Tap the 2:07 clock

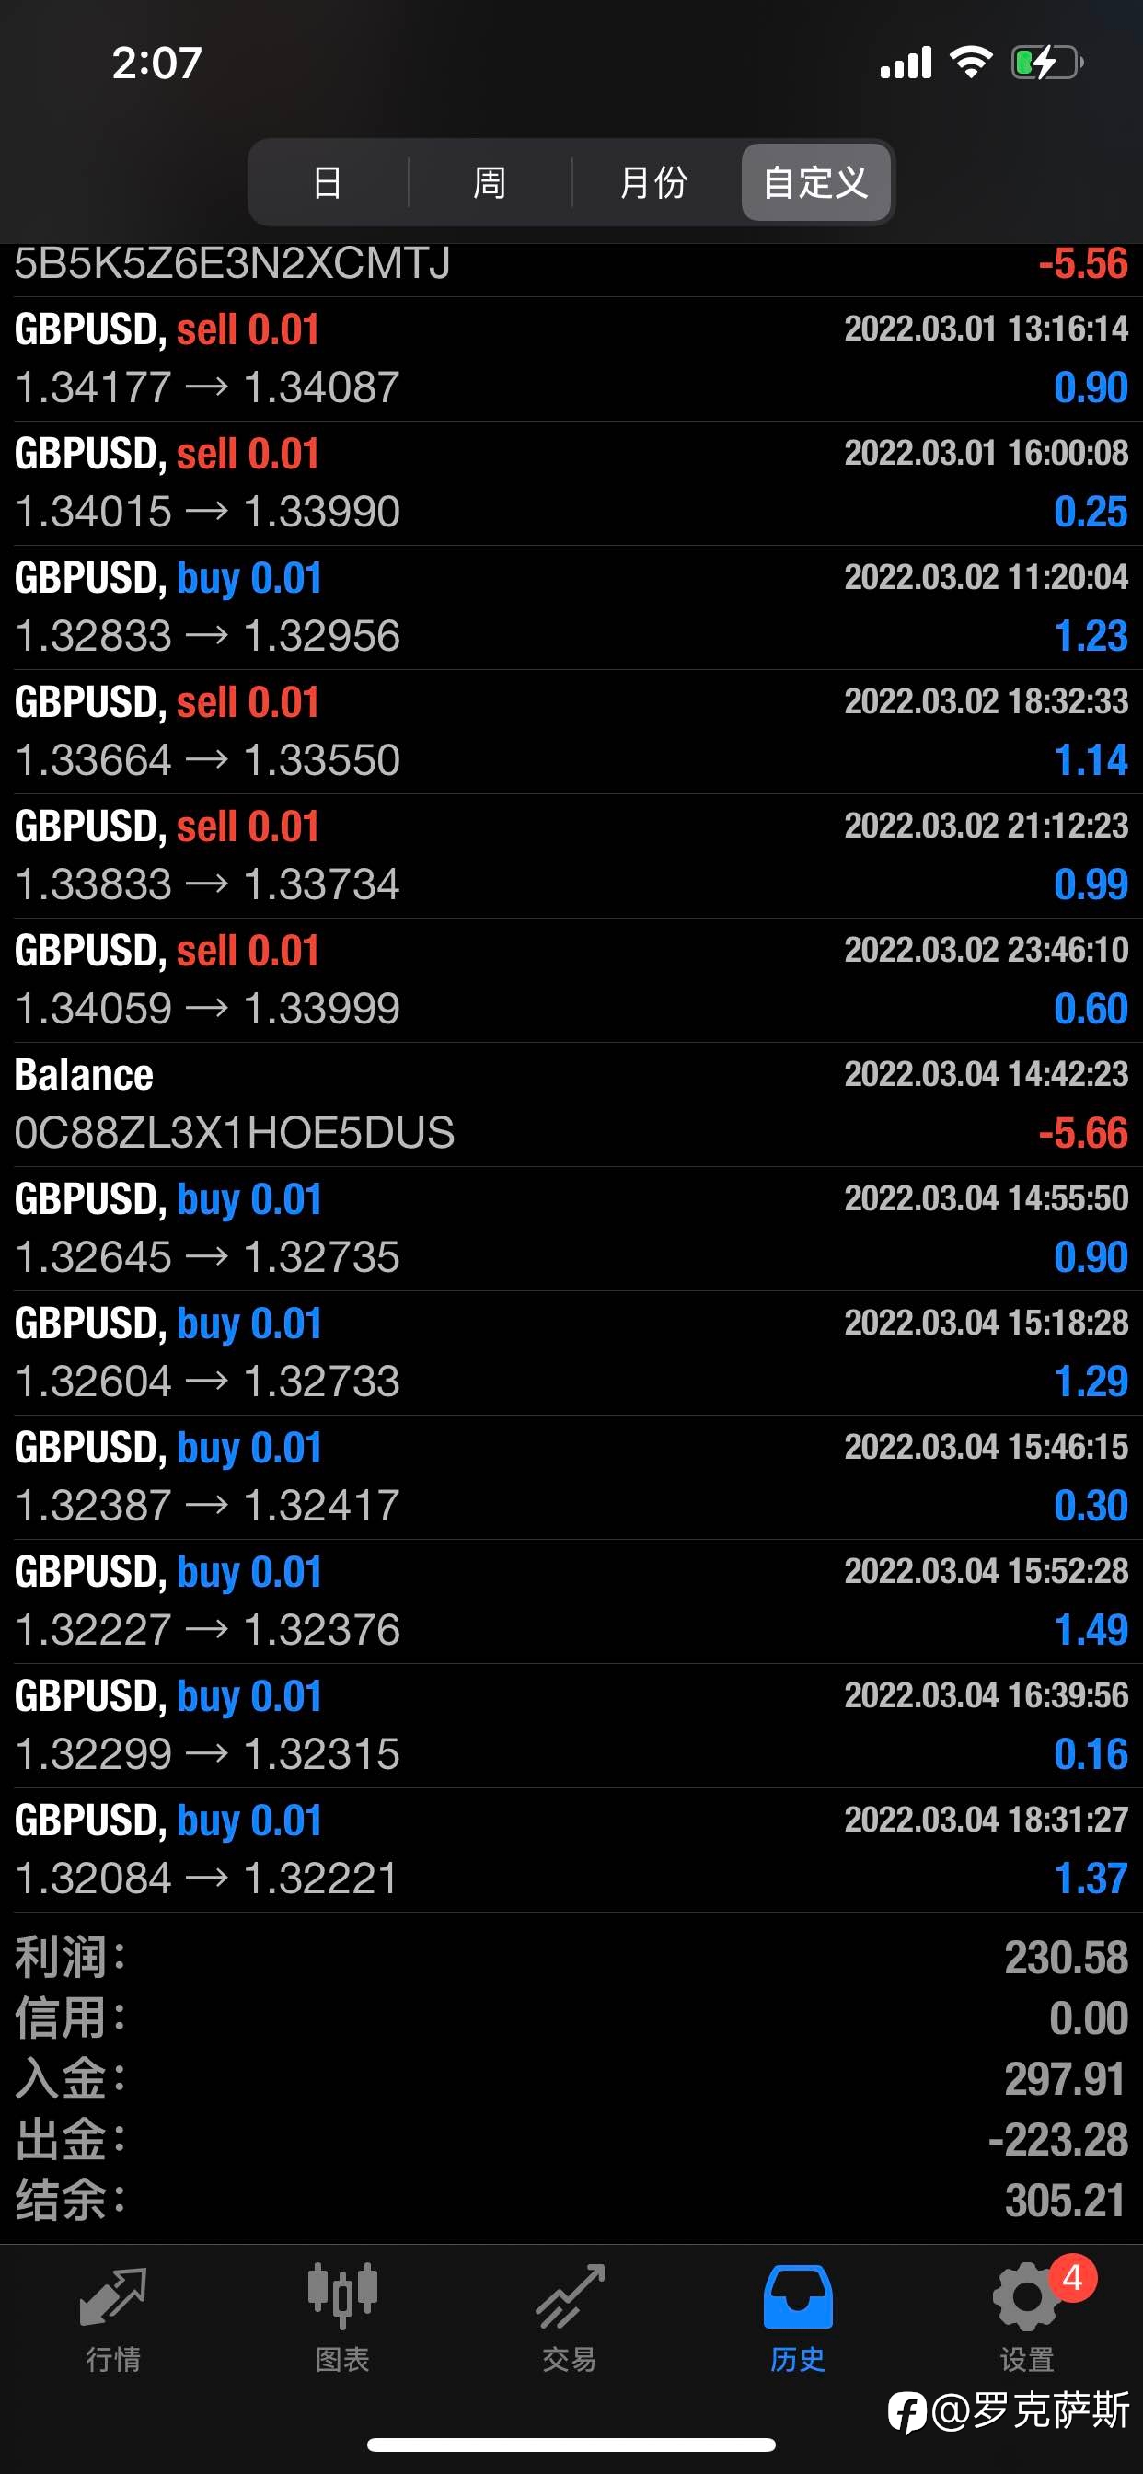[x=156, y=64]
